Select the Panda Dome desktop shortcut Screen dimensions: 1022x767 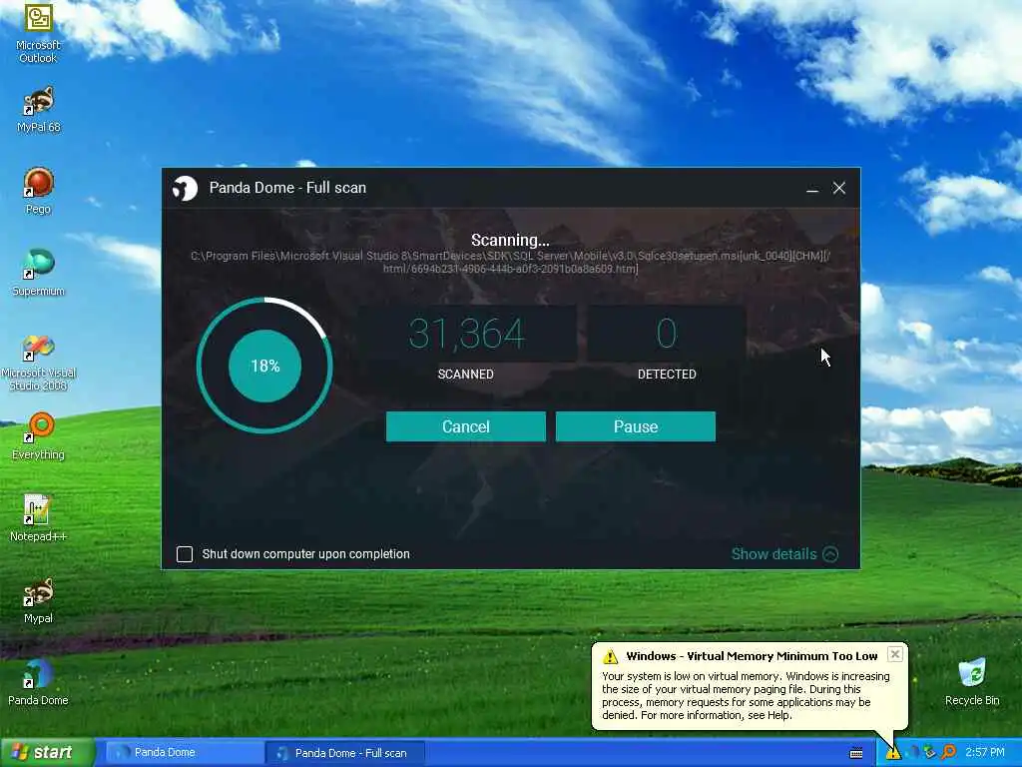(38, 682)
